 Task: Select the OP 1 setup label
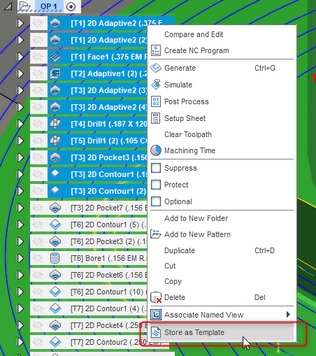(49, 6)
